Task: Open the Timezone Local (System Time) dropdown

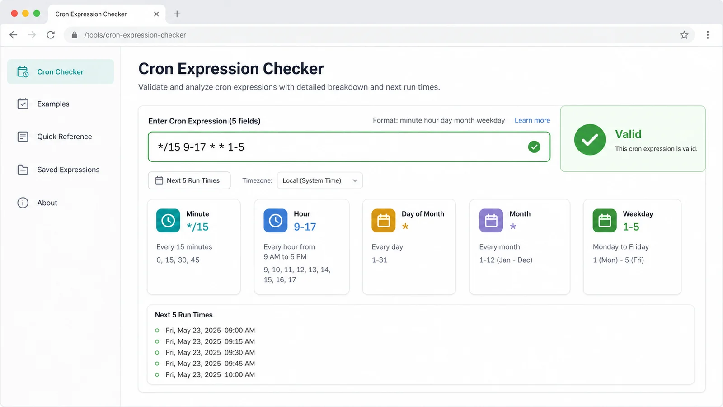Action: click(x=319, y=180)
